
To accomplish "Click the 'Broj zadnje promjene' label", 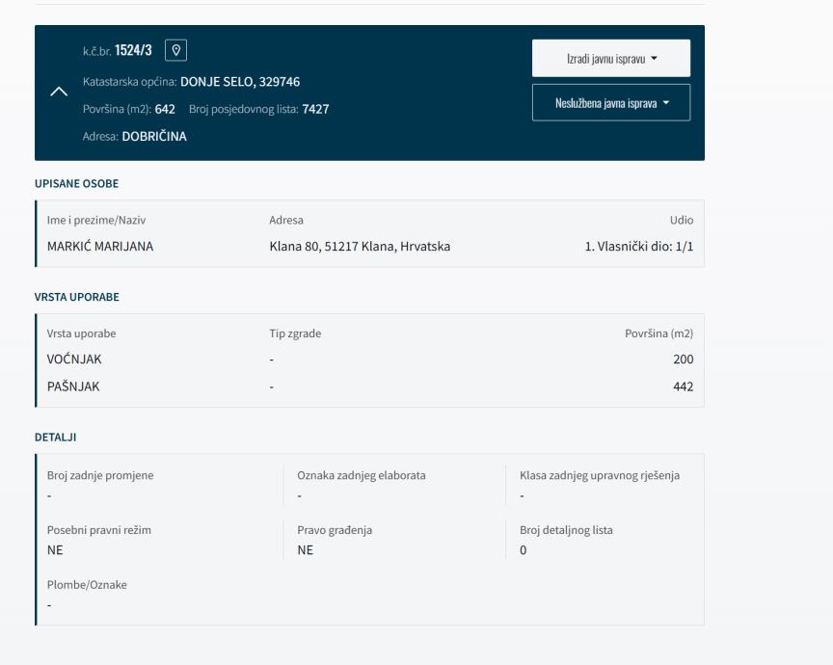I will pyautogui.click(x=100, y=475).
